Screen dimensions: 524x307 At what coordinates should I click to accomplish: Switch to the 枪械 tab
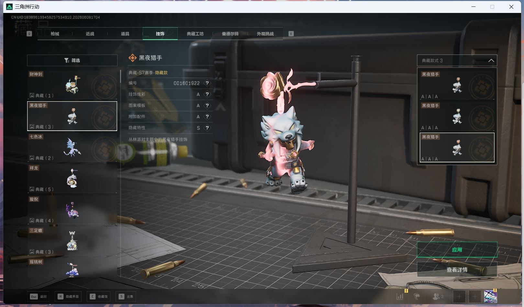tap(55, 34)
